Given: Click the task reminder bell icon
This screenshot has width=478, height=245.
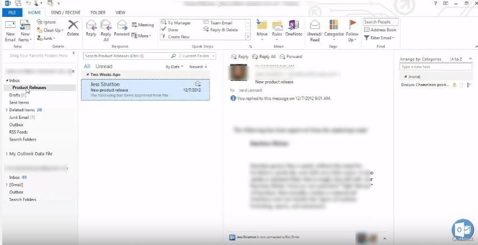Looking at the screenshot, I should point(454,85).
